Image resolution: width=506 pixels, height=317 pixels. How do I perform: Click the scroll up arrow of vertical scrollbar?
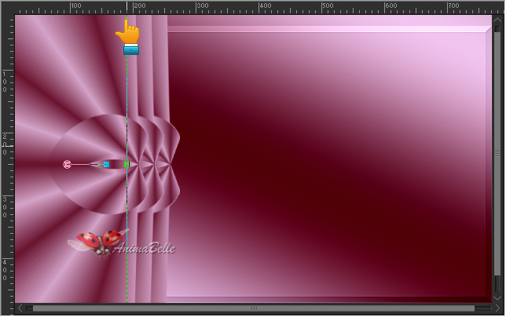[x=497, y=20]
